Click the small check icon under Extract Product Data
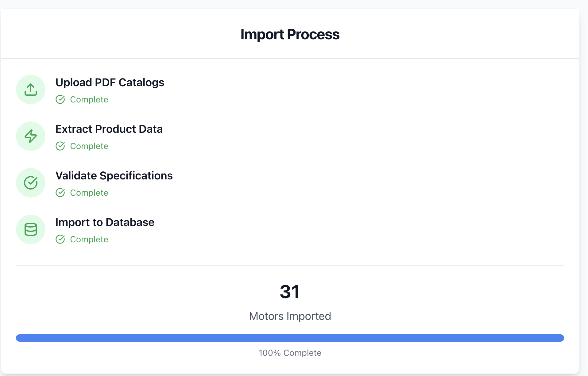This screenshot has height=376, width=588. click(60, 146)
